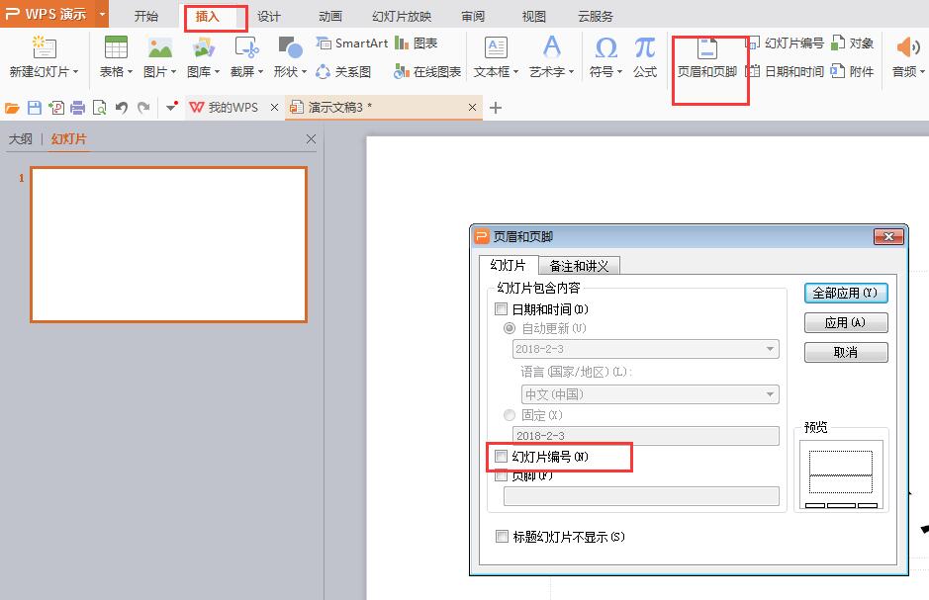Insert a Chart (图表)
Viewport: 929px width, 600px height.
[x=416, y=43]
